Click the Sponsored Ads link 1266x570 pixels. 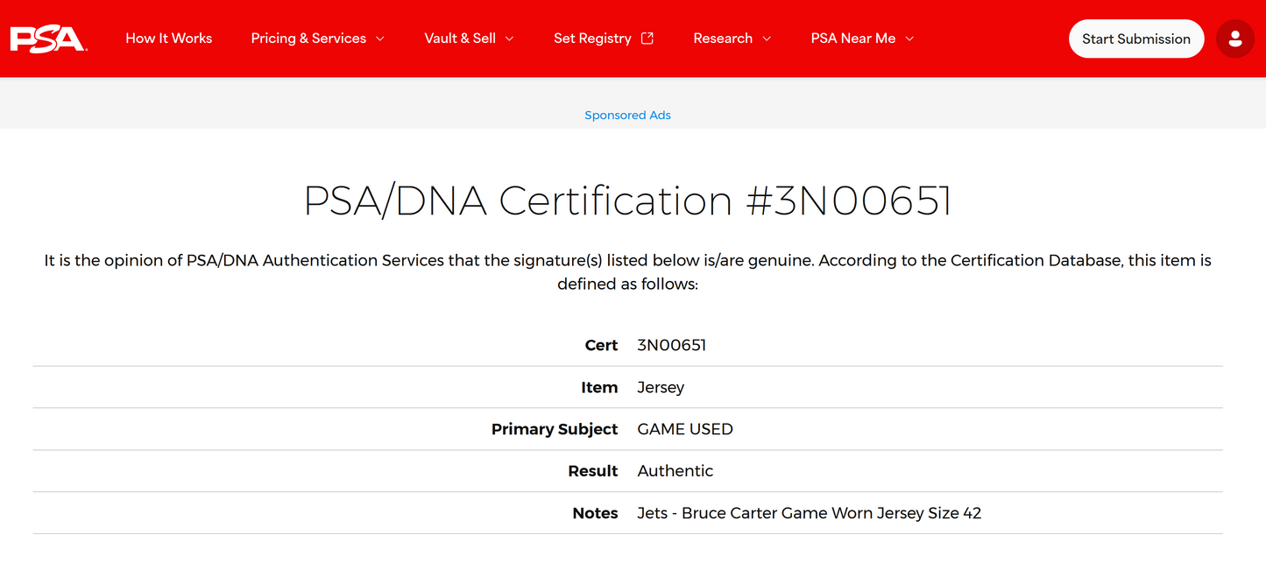[x=627, y=115]
